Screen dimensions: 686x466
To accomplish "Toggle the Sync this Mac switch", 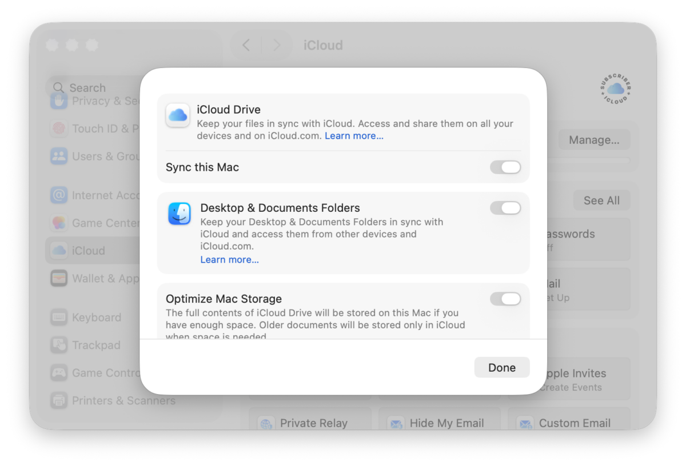I will 505,167.
